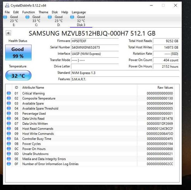Click the Attribute Name column header
The width and height of the screenshot is (191, 190).
coord(79,88)
